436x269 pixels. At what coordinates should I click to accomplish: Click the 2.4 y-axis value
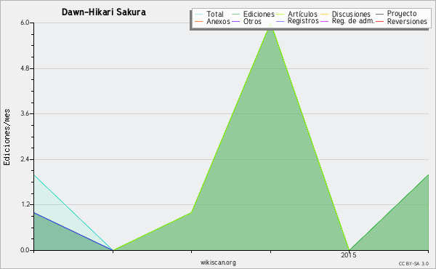pyautogui.click(x=25, y=159)
